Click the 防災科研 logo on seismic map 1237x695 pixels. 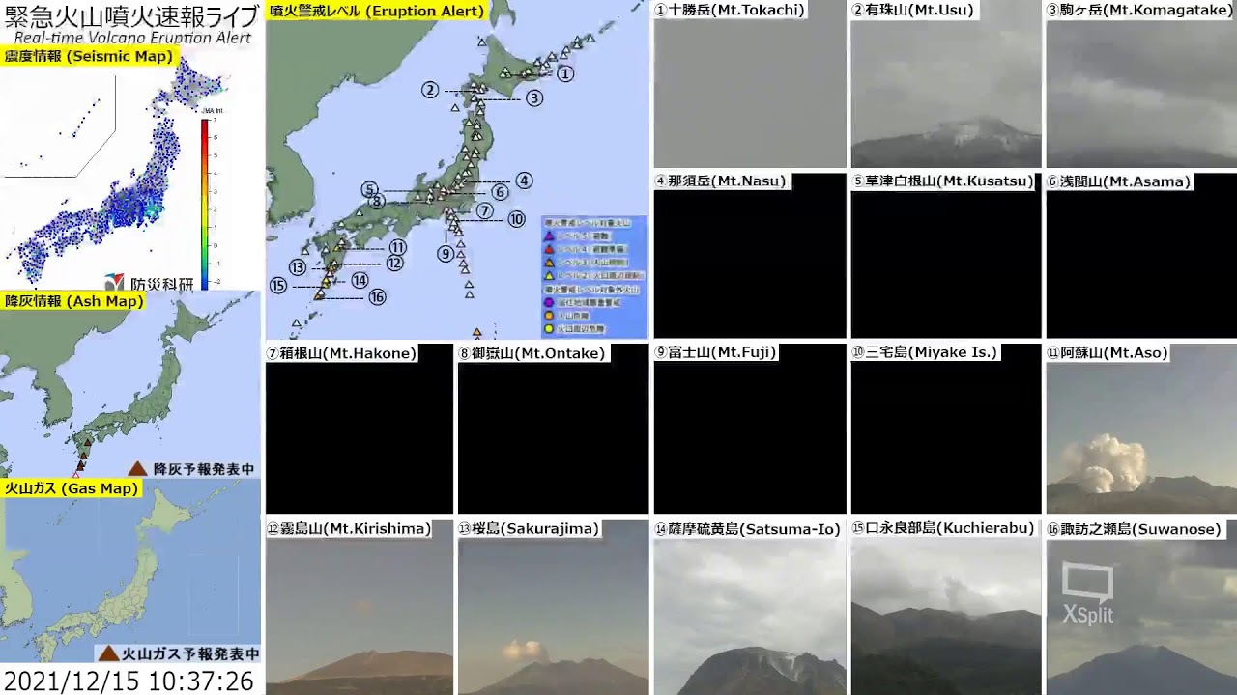click(150, 283)
